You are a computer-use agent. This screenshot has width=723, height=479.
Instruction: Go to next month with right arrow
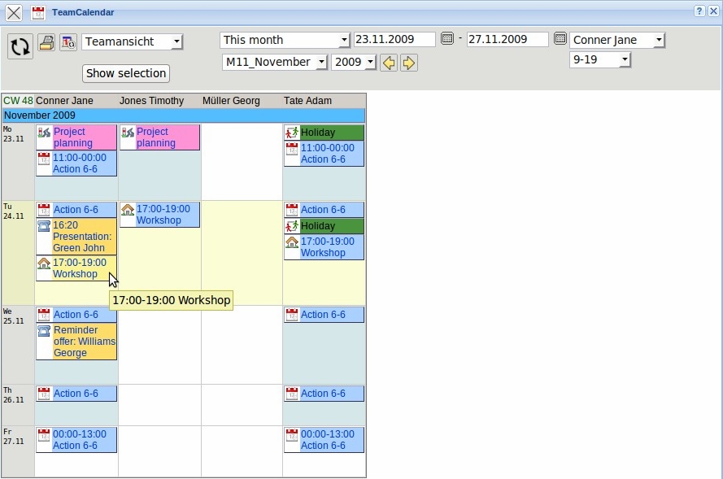pyautogui.click(x=409, y=63)
